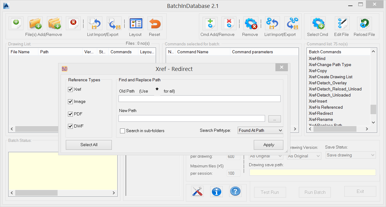Expand the Drawing Version dropdown
386x207 pixels.
[x=265, y=156]
